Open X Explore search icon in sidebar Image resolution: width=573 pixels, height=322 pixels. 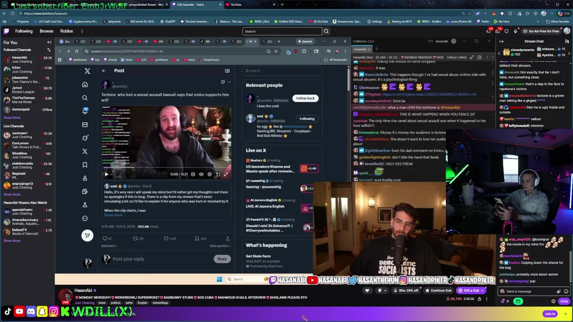(85, 98)
